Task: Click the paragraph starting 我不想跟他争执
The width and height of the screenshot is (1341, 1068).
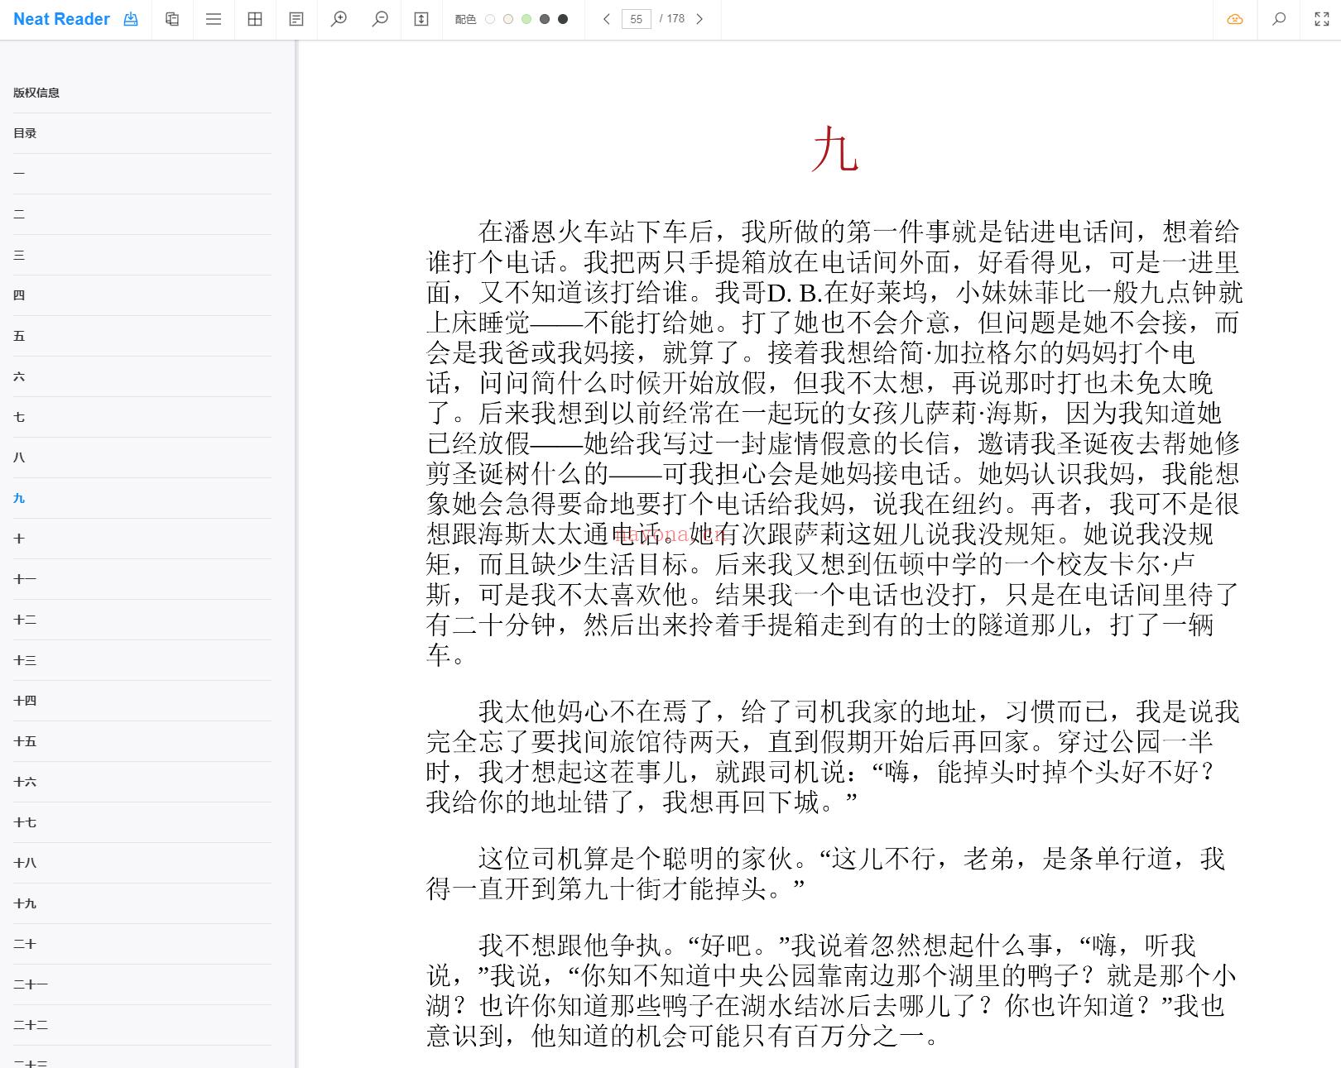Action: point(832,990)
